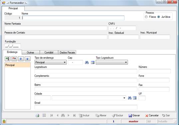Click the status bar icon at bottom left
179x125 pixels.
4,121
